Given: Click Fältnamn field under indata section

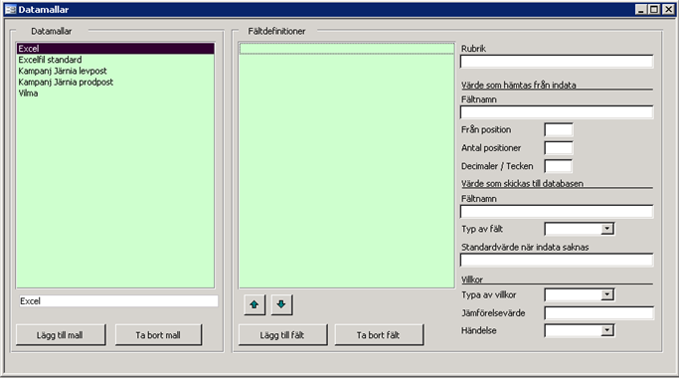Looking at the screenshot, I should pyautogui.click(x=557, y=112).
